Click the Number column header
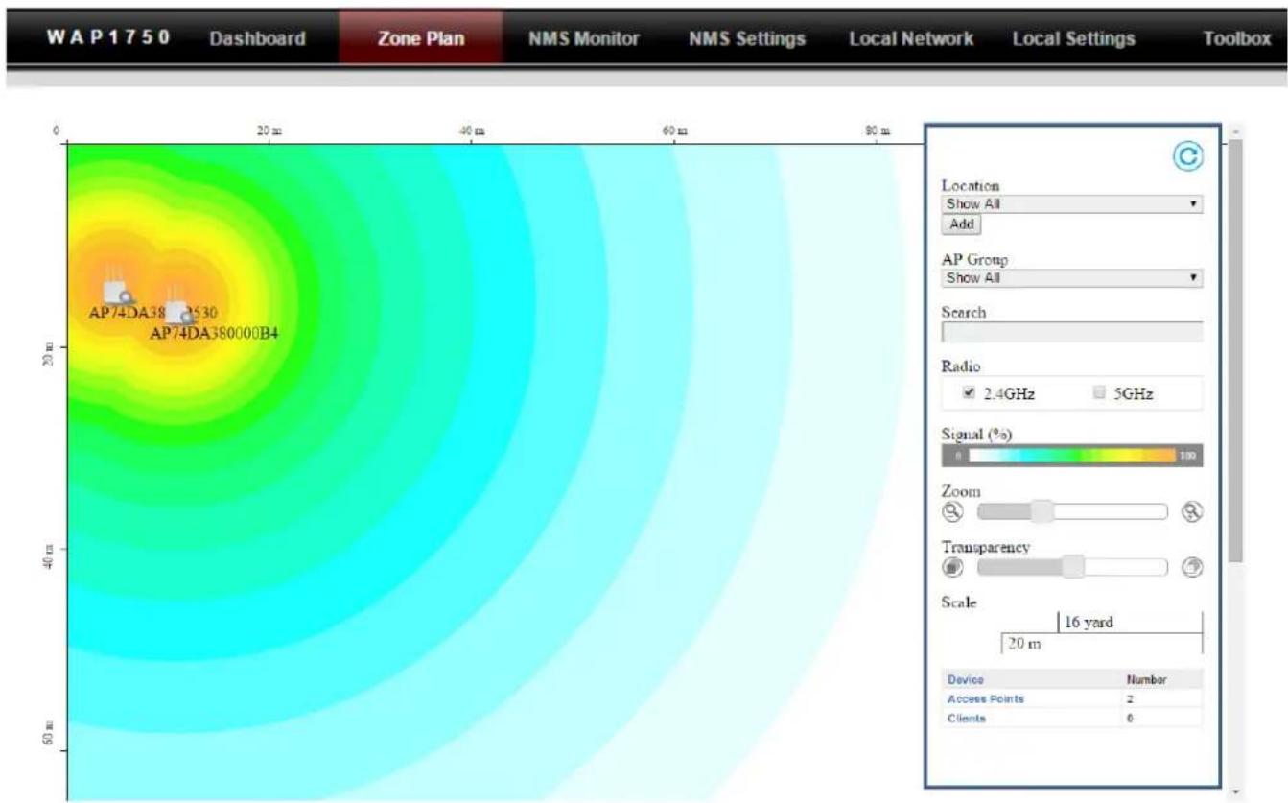The width and height of the screenshot is (1288, 803). (1147, 679)
